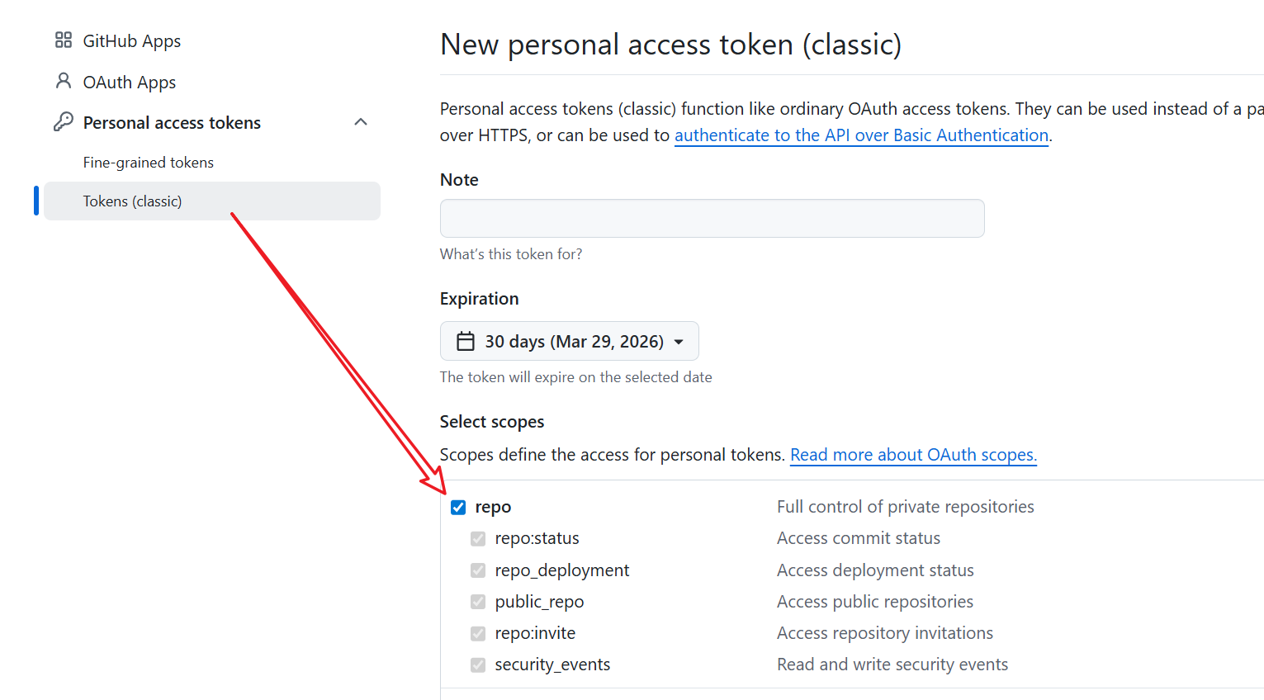Check the public_repo scope
This screenshot has width=1264, height=700.
[x=478, y=601]
